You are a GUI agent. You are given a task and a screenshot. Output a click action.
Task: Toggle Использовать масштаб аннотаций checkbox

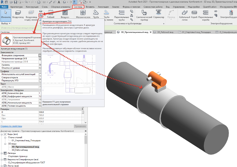pyautogui.click(x=40, y=74)
